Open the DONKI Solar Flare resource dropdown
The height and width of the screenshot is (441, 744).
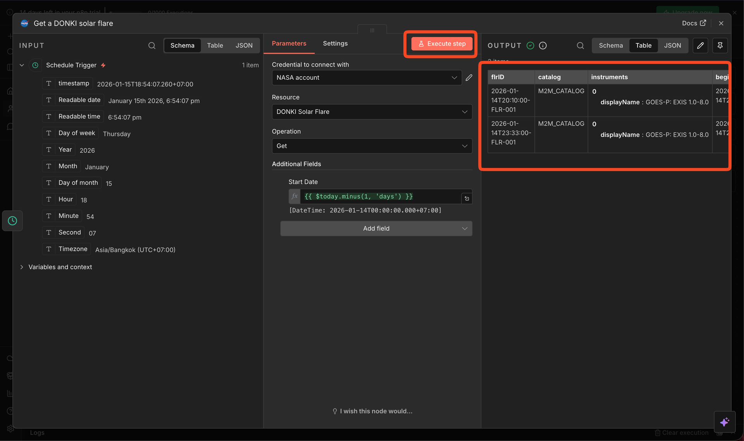[372, 112]
